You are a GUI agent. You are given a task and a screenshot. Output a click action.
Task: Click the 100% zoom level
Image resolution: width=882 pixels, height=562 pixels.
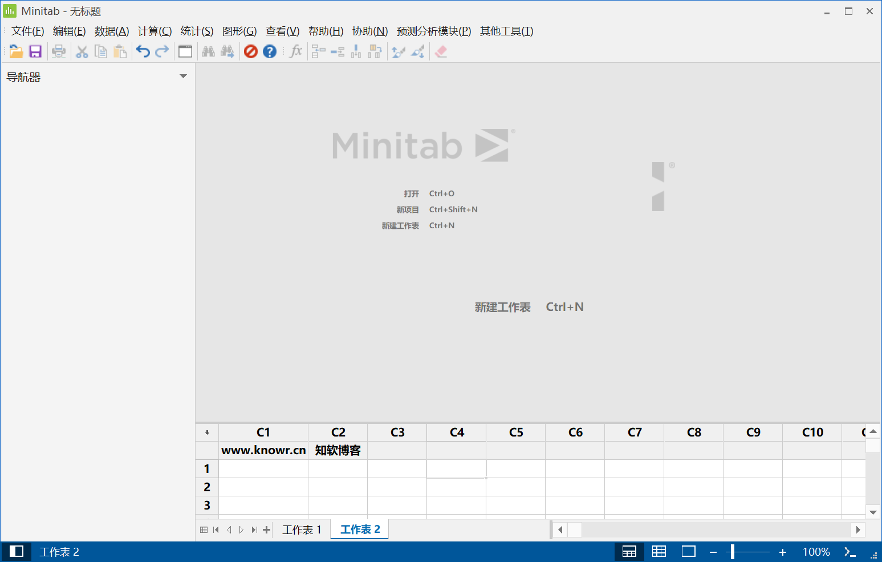click(x=816, y=552)
